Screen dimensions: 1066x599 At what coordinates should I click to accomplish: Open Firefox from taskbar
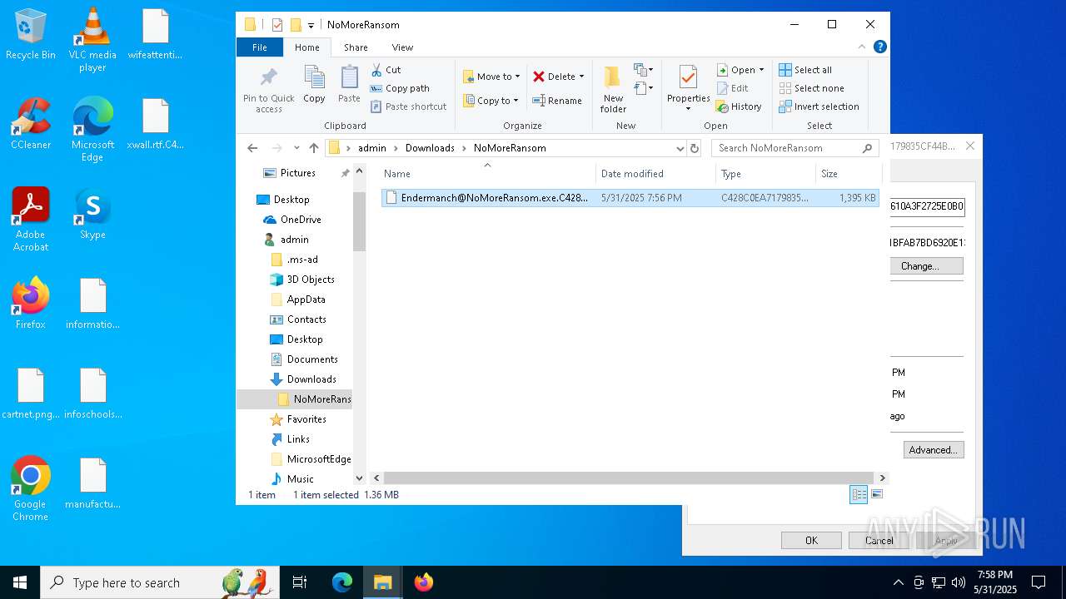click(423, 582)
